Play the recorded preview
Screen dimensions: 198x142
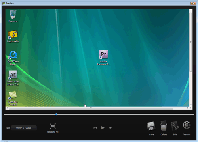pos(103,128)
